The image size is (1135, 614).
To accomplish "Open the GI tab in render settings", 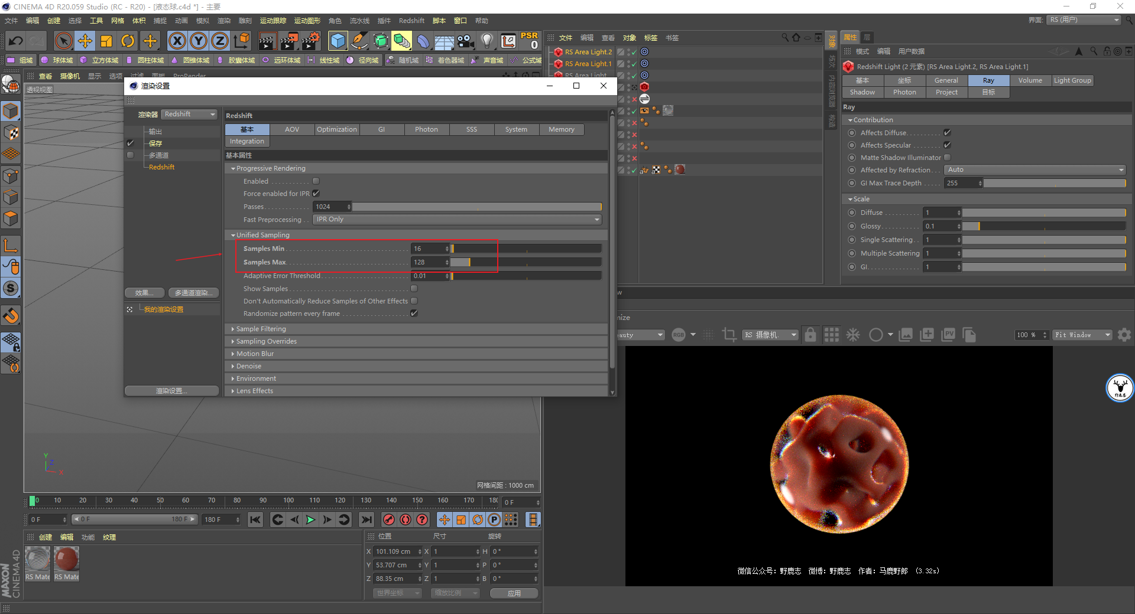I will click(x=382, y=129).
